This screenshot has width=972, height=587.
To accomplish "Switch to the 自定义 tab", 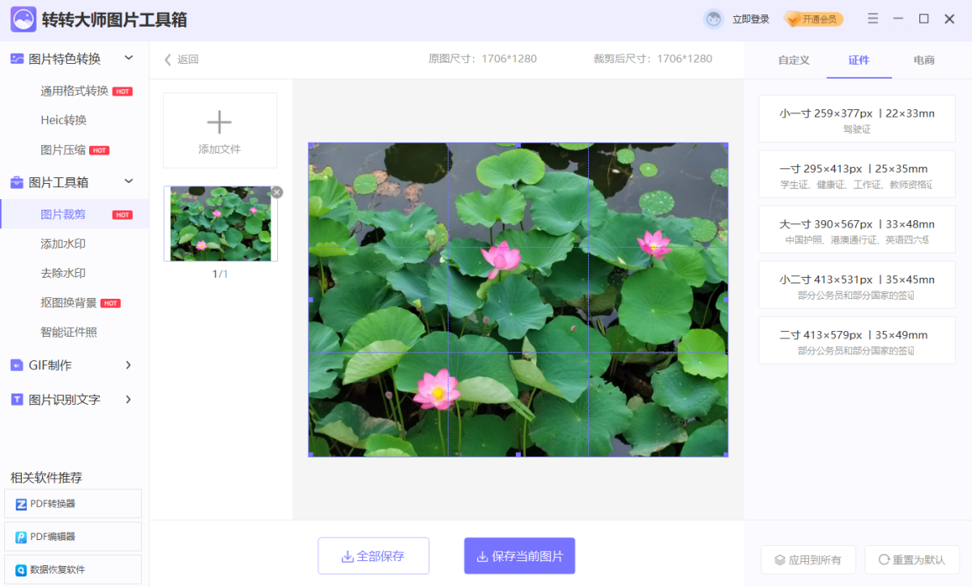I will (x=793, y=60).
